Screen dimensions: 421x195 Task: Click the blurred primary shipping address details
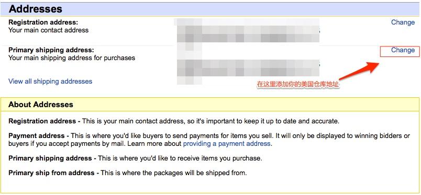pyautogui.click(x=248, y=64)
